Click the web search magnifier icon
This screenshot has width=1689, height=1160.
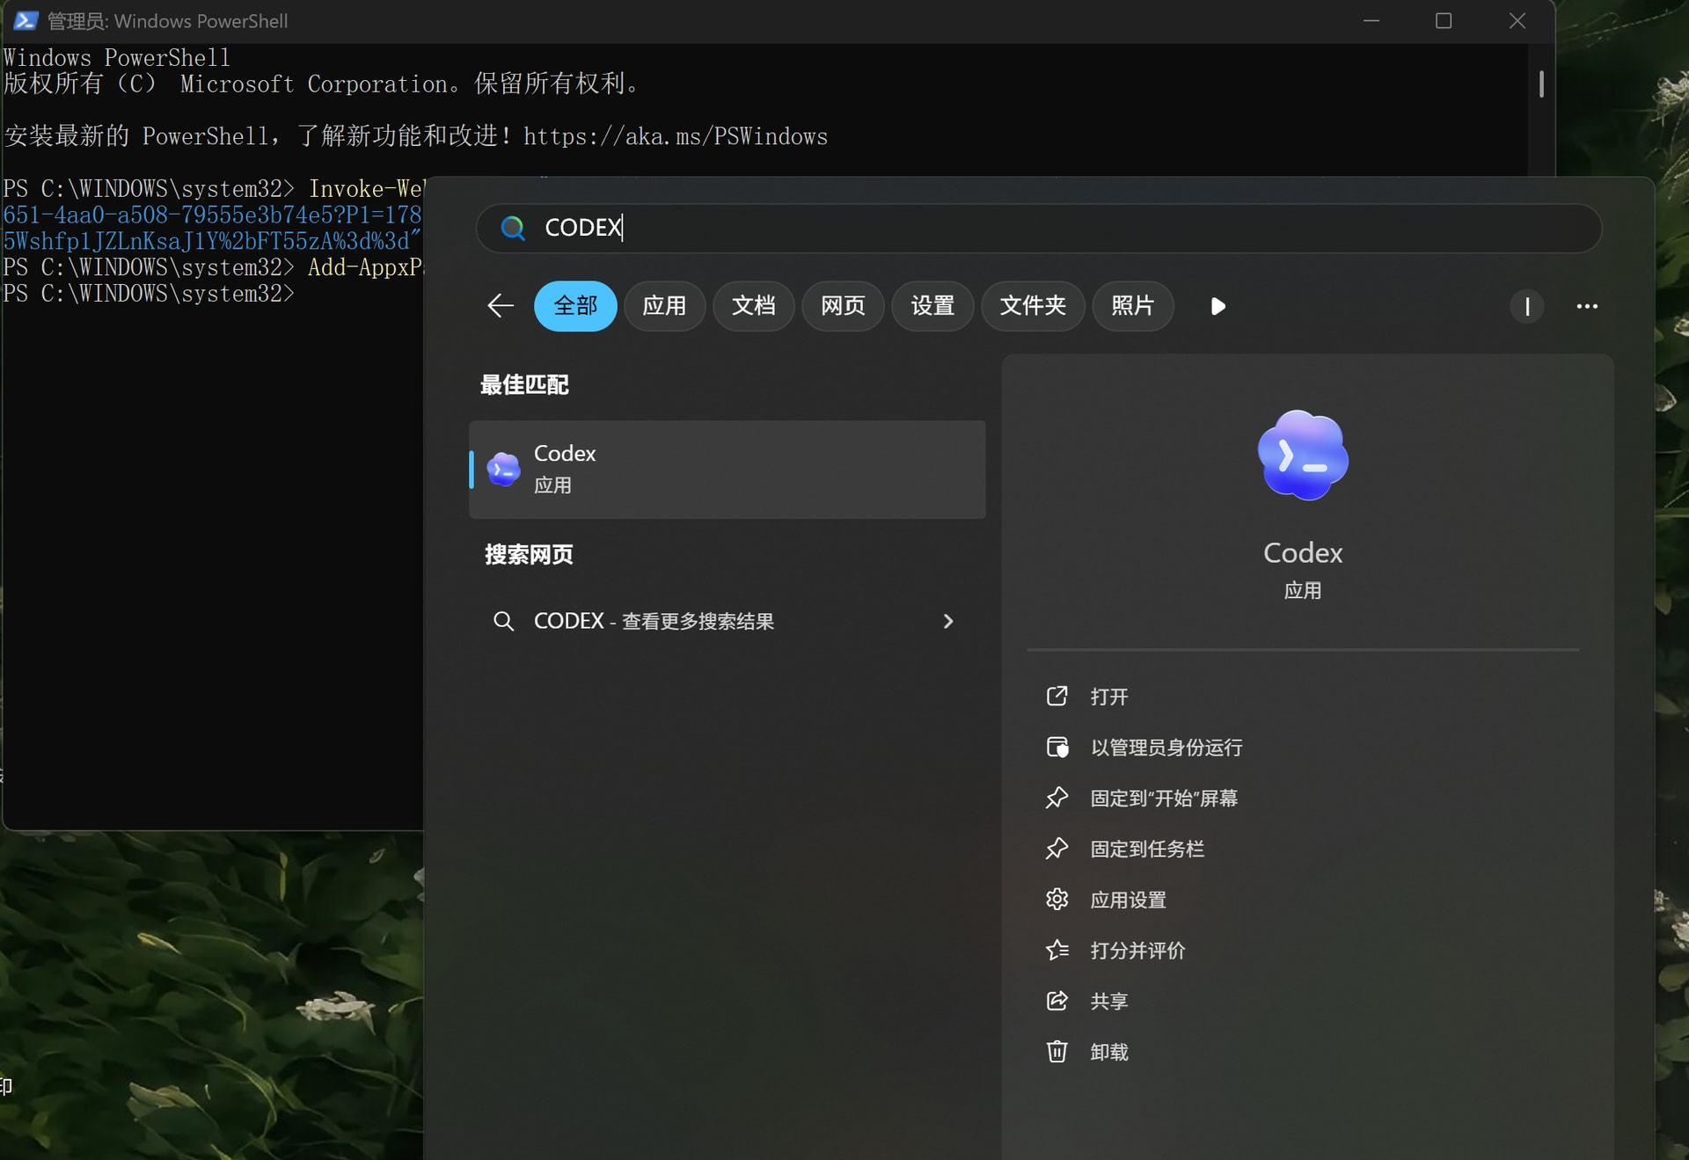503,621
